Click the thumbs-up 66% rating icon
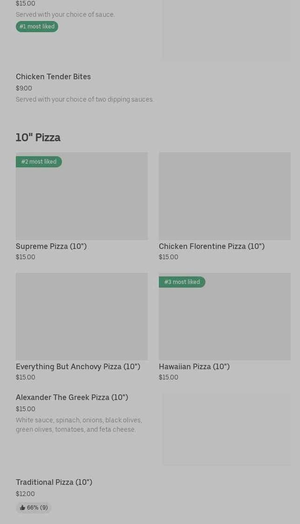300x524 pixels. tap(22, 508)
